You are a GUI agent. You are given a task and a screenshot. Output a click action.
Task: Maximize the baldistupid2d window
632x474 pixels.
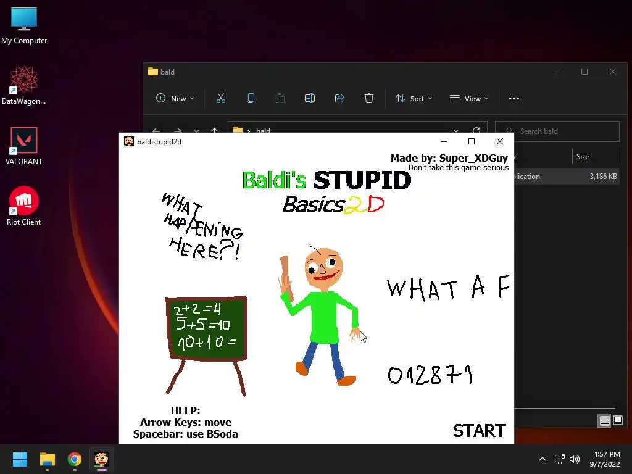(472, 141)
